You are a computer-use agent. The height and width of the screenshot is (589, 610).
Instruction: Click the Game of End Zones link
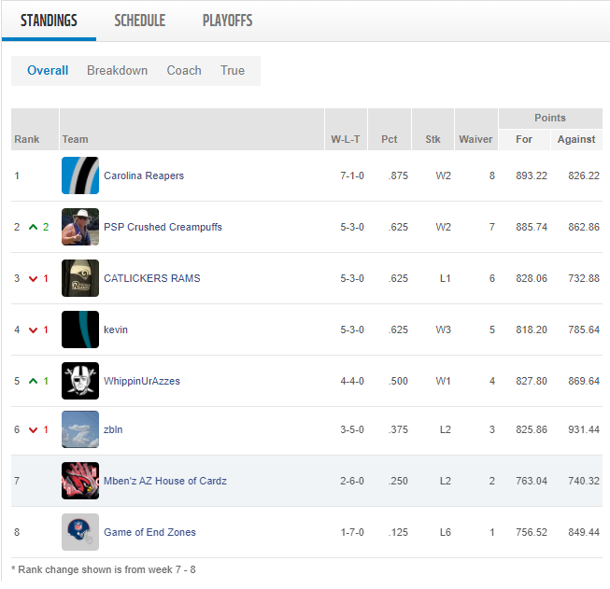coord(149,532)
